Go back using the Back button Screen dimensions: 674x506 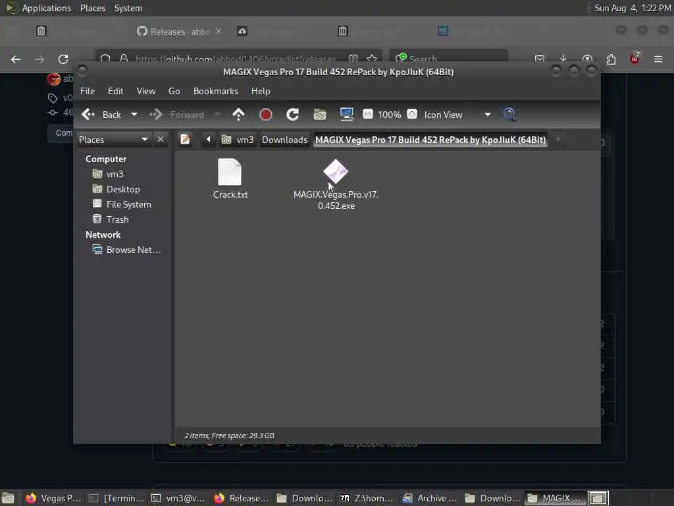tap(101, 115)
